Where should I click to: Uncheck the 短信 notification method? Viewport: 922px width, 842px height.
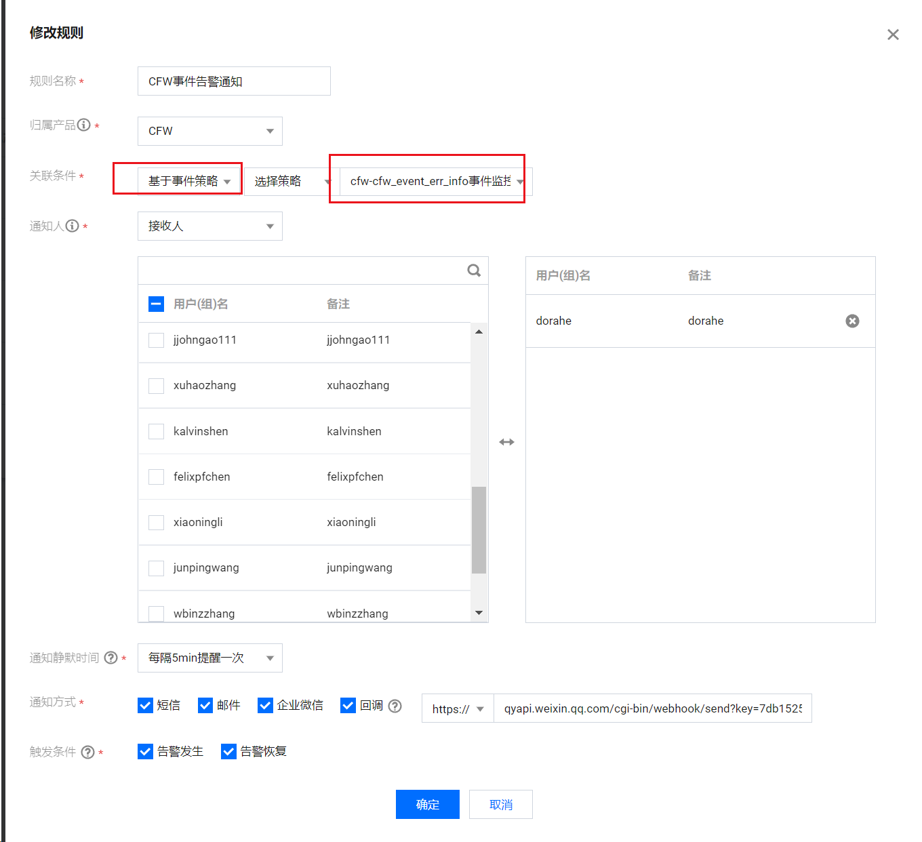coord(146,706)
